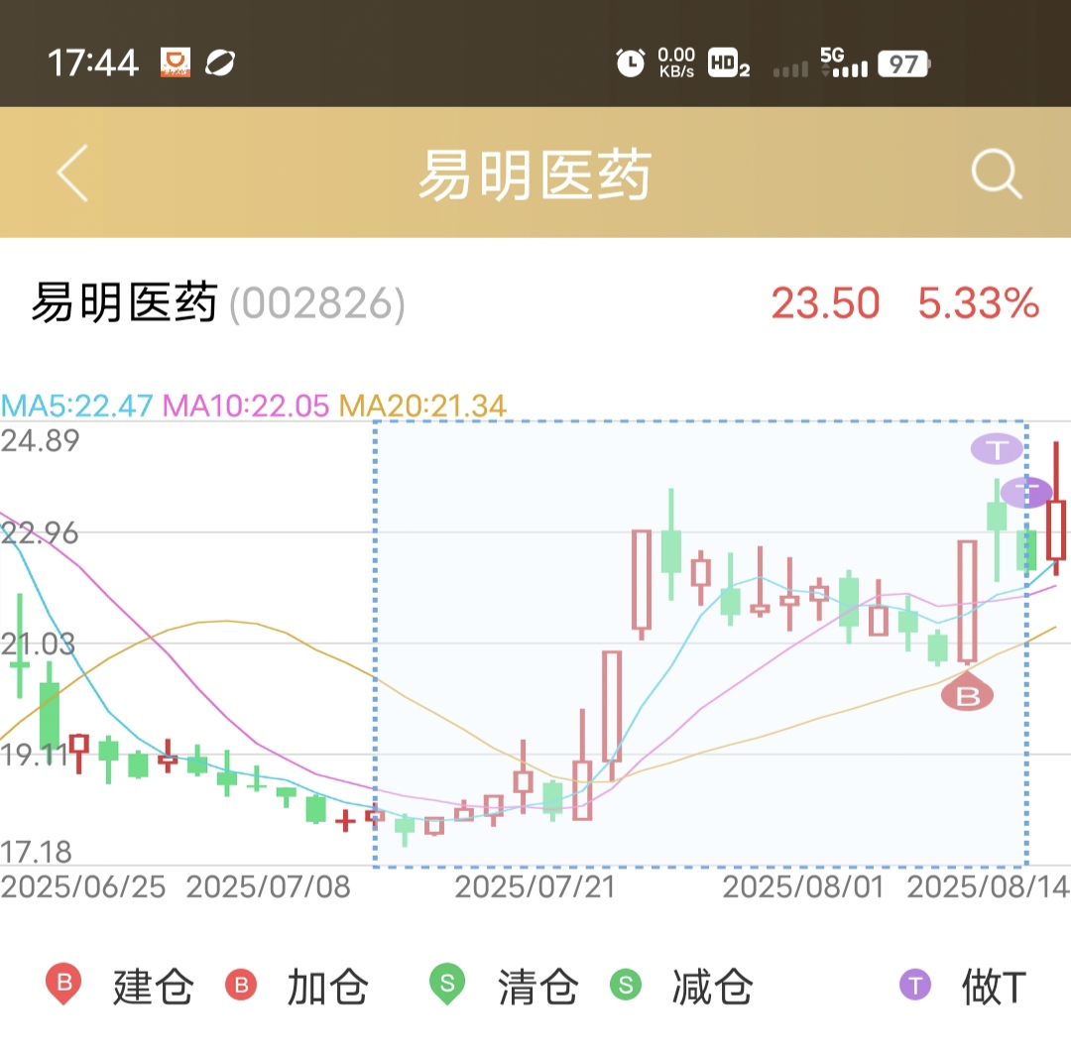Tap the HD2 status icon
Screen dimensions: 1071x1055
[x=728, y=62]
